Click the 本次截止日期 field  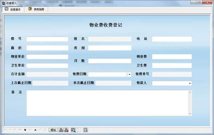coord(113,83)
